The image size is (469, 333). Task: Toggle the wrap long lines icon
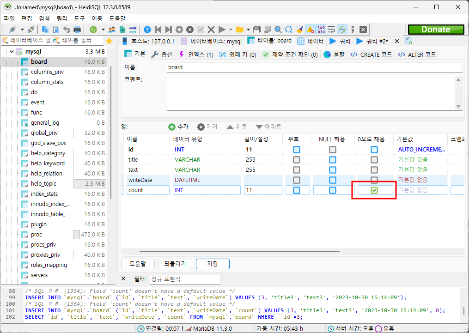tap(331, 30)
